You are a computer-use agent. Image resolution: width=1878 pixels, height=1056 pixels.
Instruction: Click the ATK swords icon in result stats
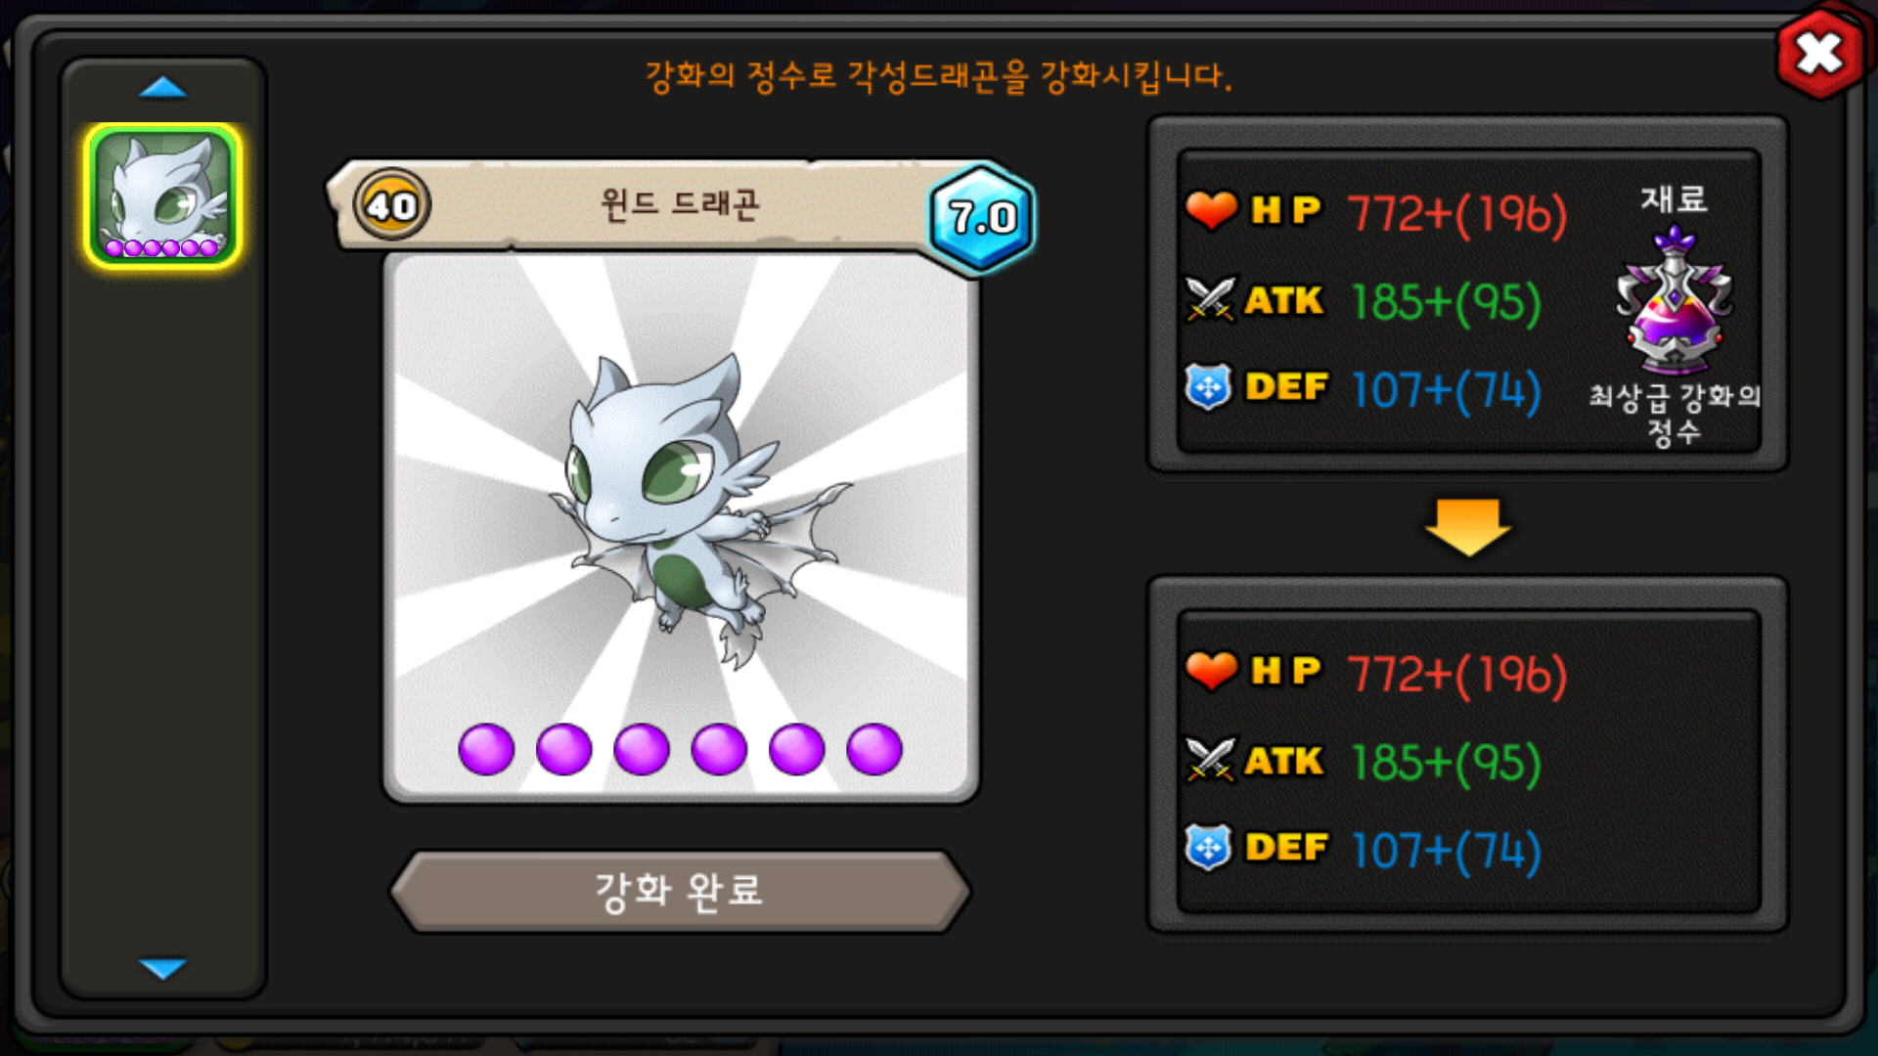[x=1210, y=760]
